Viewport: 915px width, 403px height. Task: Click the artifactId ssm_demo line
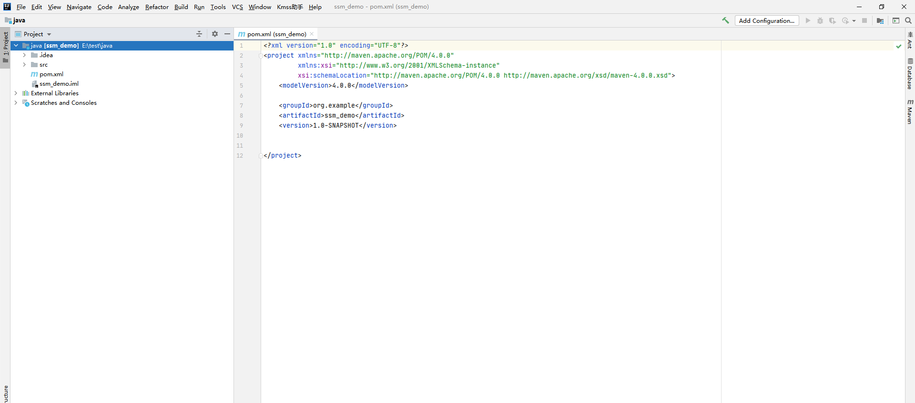coord(342,116)
